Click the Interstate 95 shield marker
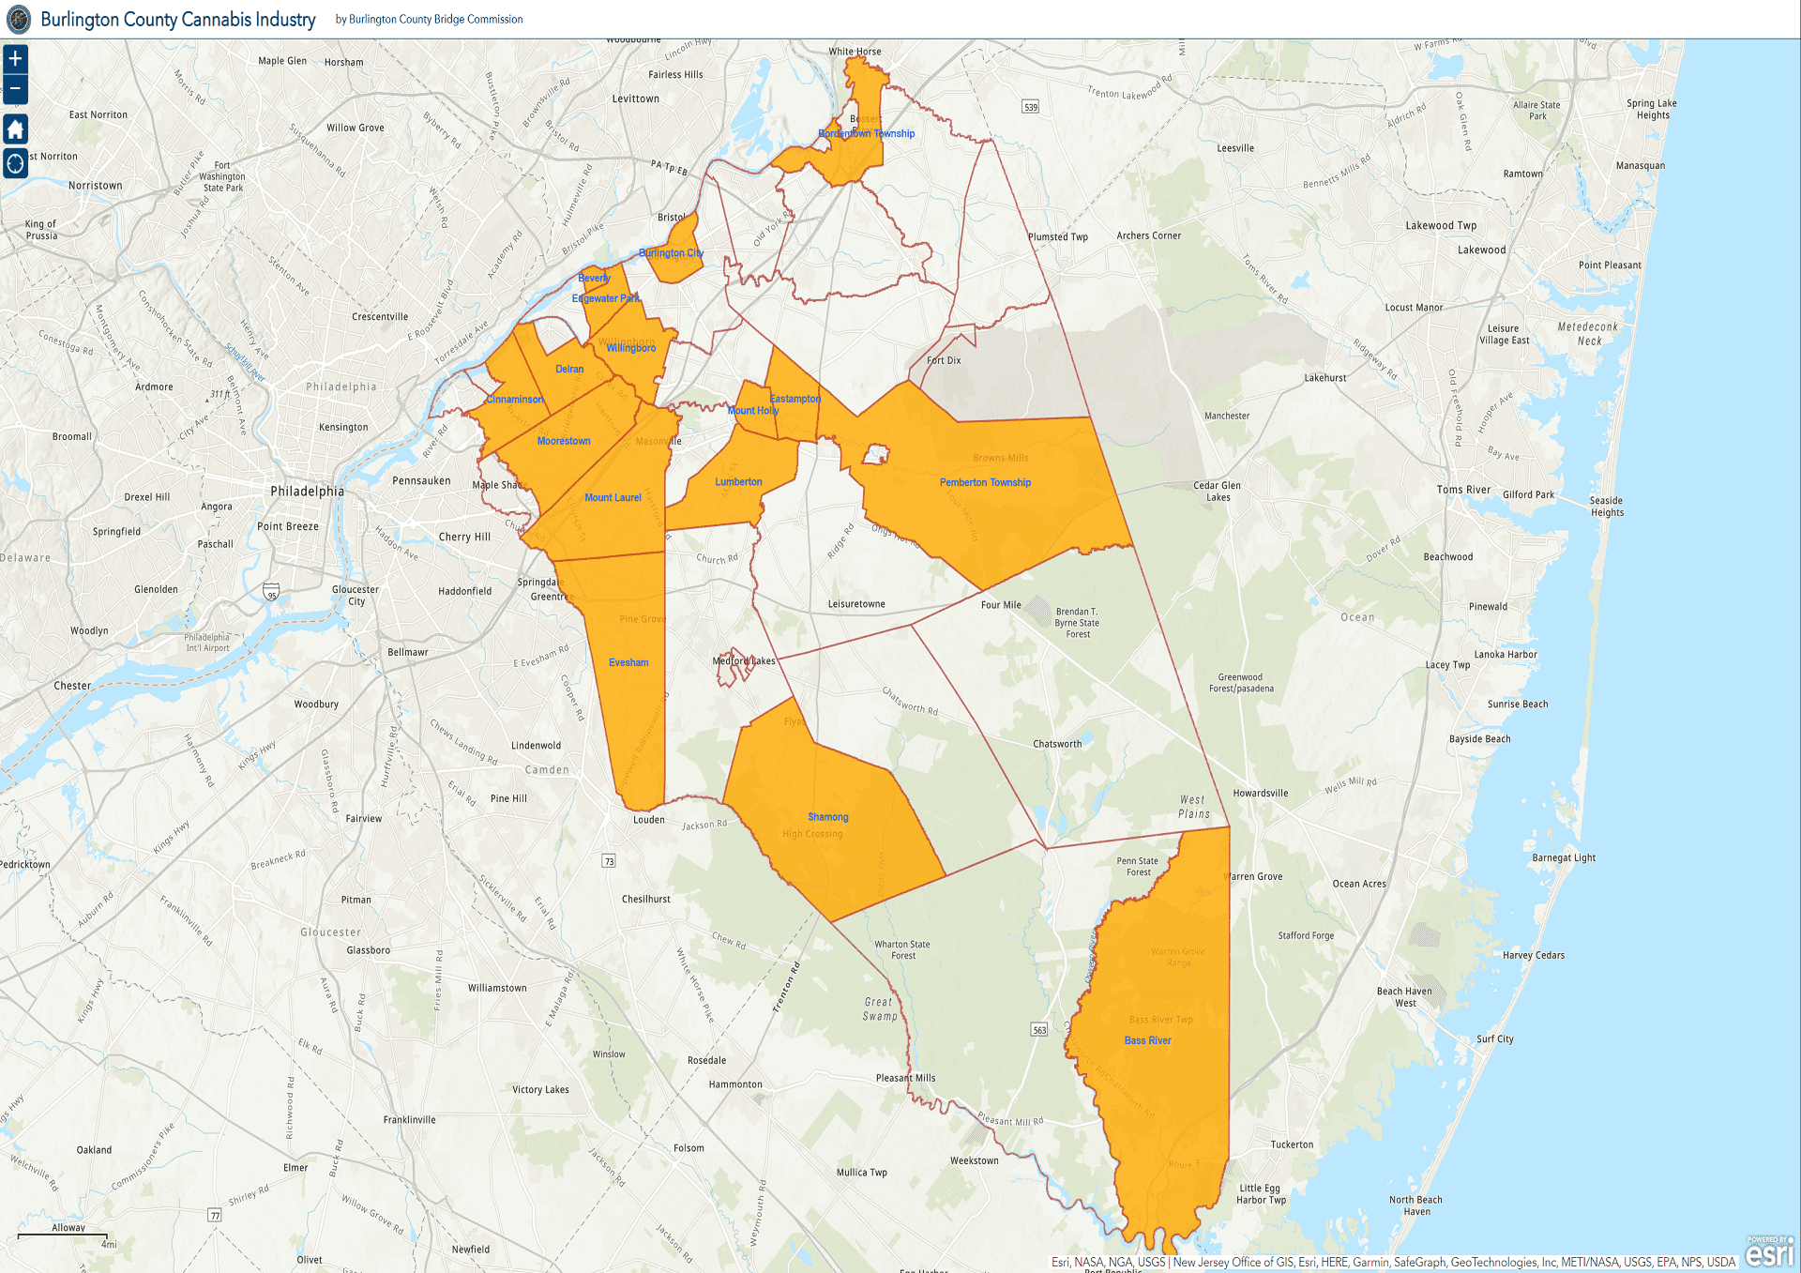The height and width of the screenshot is (1273, 1801). (x=271, y=592)
